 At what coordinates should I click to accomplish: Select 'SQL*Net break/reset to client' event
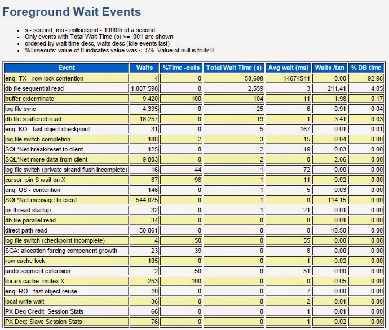(67, 150)
